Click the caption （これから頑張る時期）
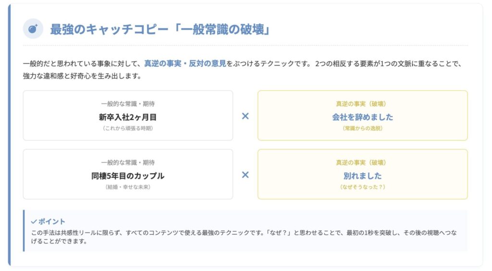 128,128
